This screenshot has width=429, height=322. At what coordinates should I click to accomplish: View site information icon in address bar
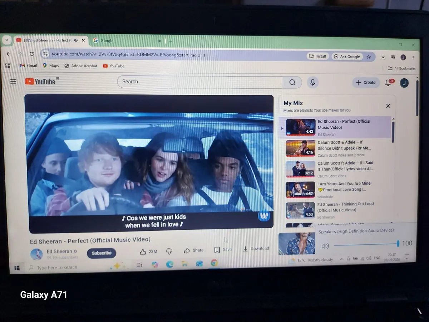pyautogui.click(x=45, y=54)
